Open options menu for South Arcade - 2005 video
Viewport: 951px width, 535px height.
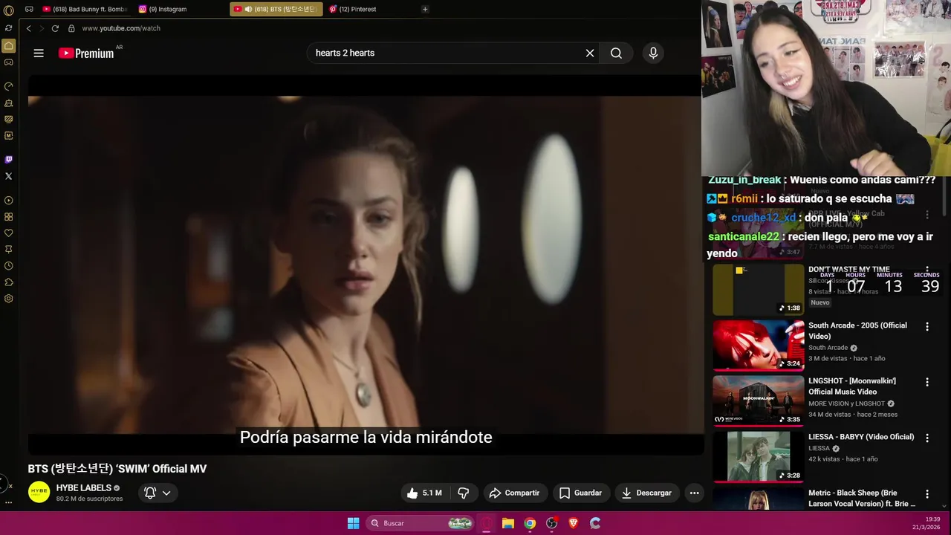[927, 326]
